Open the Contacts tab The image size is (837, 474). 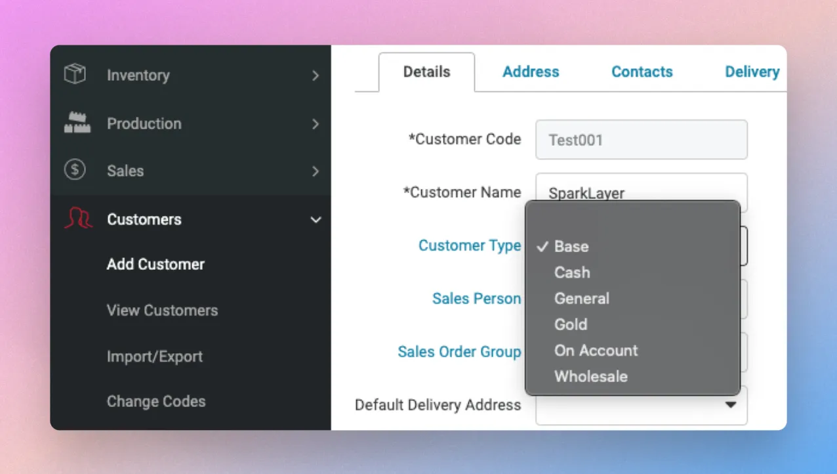pos(642,72)
